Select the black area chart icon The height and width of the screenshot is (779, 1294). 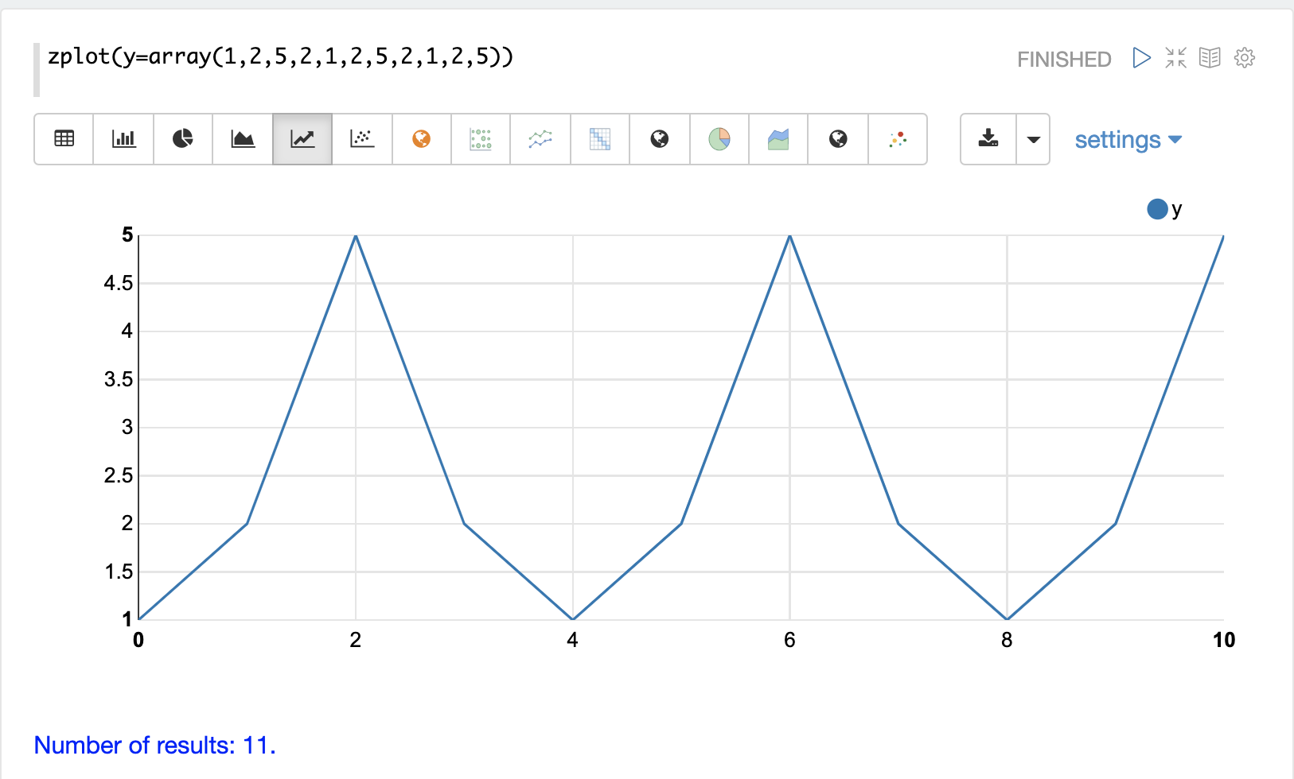click(x=243, y=139)
